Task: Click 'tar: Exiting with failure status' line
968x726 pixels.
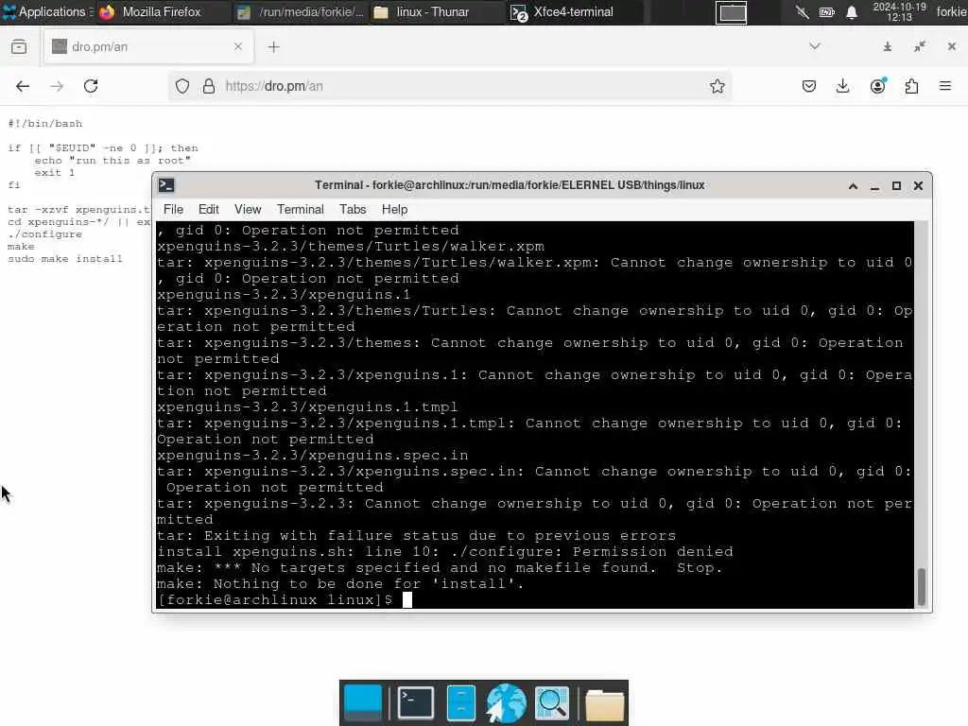Action: coord(417,535)
